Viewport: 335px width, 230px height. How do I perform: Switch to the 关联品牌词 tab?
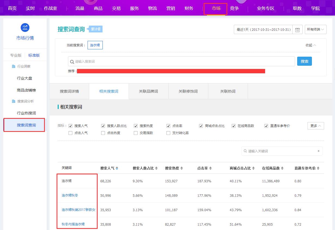click(148, 91)
